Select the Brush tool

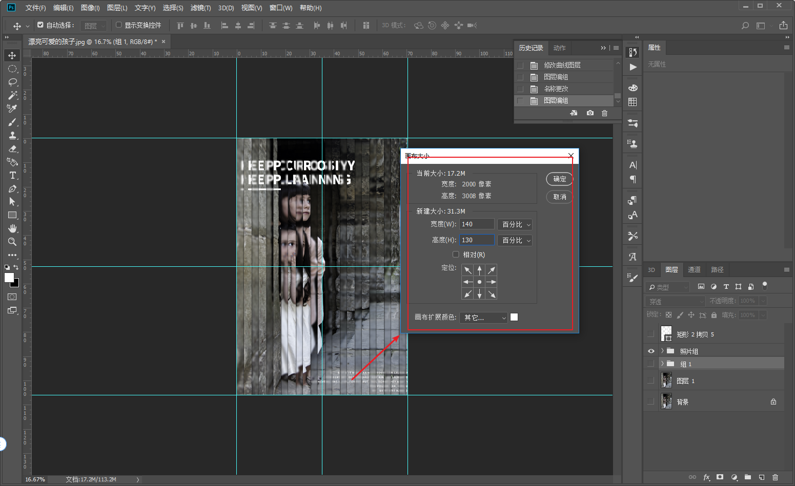[12, 122]
